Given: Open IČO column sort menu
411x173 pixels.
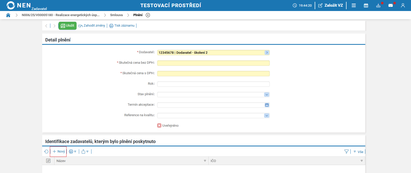Looking at the screenshot, I should (x=362, y=161).
